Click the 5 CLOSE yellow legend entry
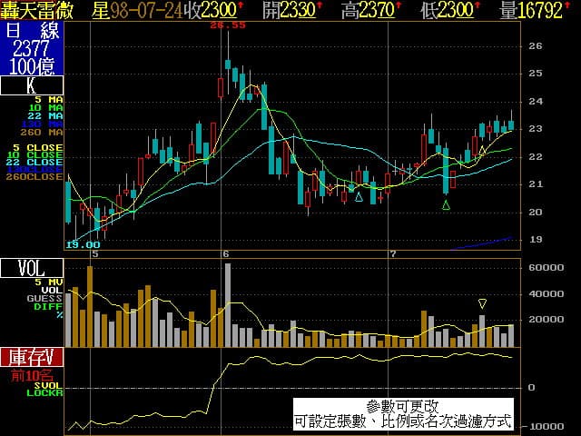Viewport: 581px width, 436px height. 38,146
